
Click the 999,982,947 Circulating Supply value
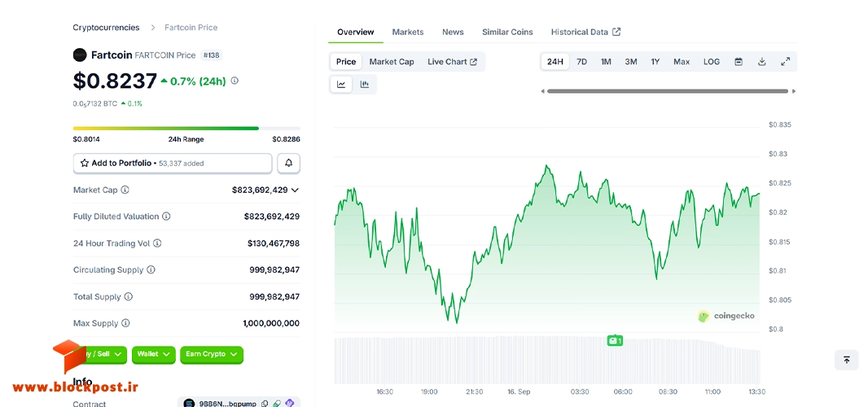coord(274,269)
